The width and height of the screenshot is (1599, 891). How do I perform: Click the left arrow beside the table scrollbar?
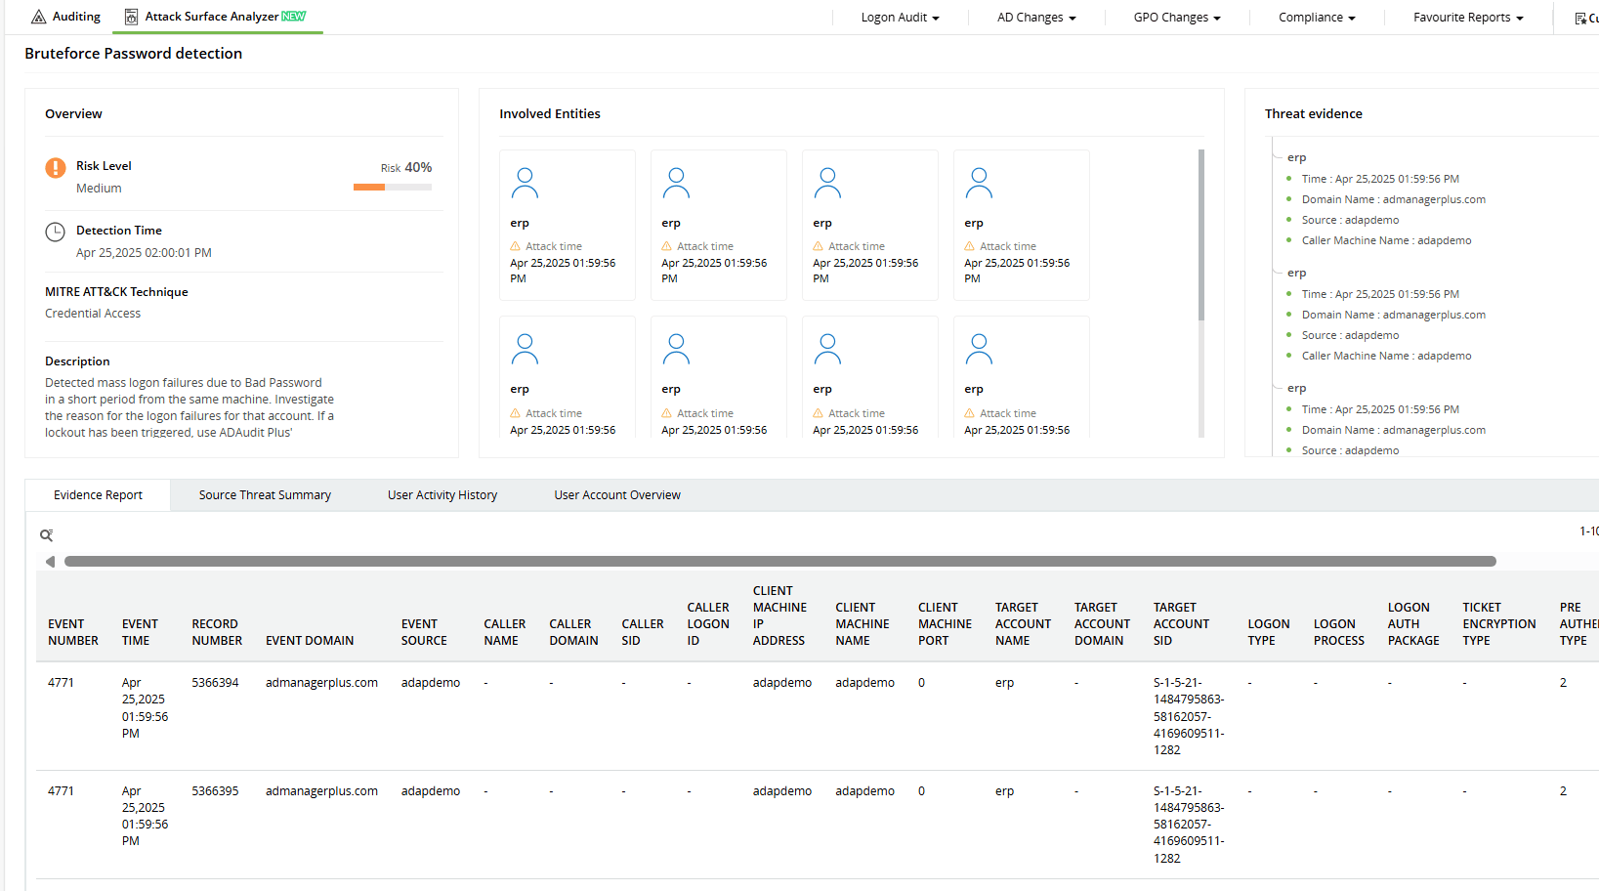coord(50,561)
